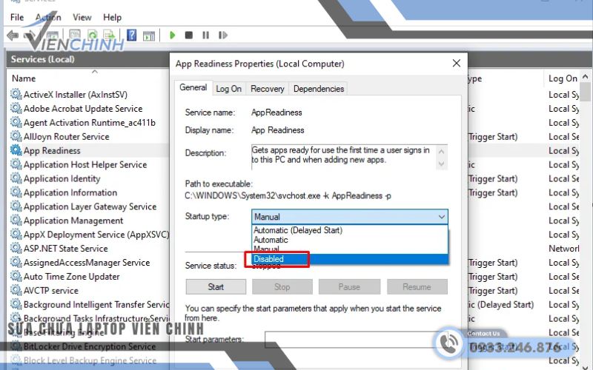Click the gear icon of Application Layer Gateway Service

point(16,206)
